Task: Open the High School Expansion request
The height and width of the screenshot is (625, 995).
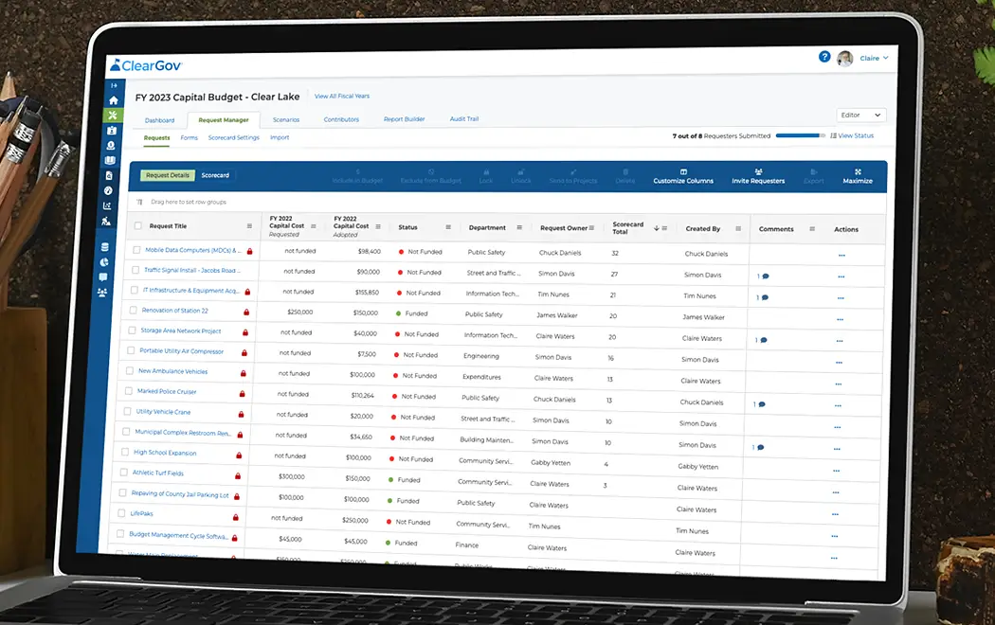Action: (x=165, y=453)
